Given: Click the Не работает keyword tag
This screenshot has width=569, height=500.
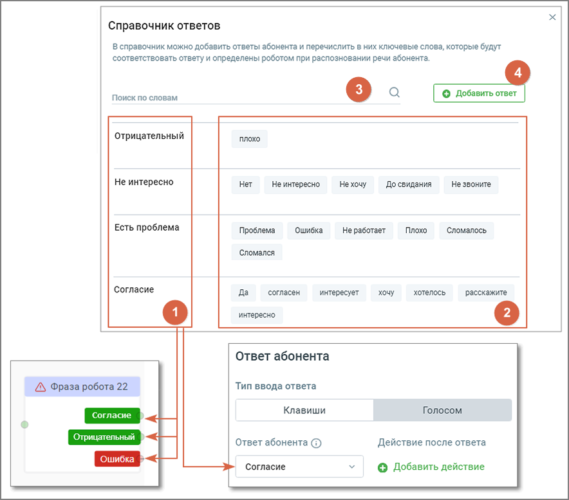Looking at the screenshot, I should pos(364,231).
